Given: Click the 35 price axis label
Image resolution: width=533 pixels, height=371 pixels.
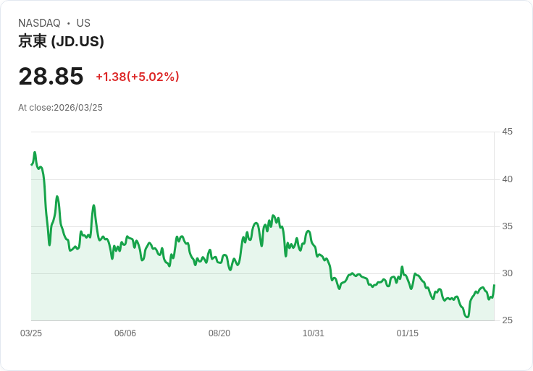Looking at the screenshot, I should [507, 226].
